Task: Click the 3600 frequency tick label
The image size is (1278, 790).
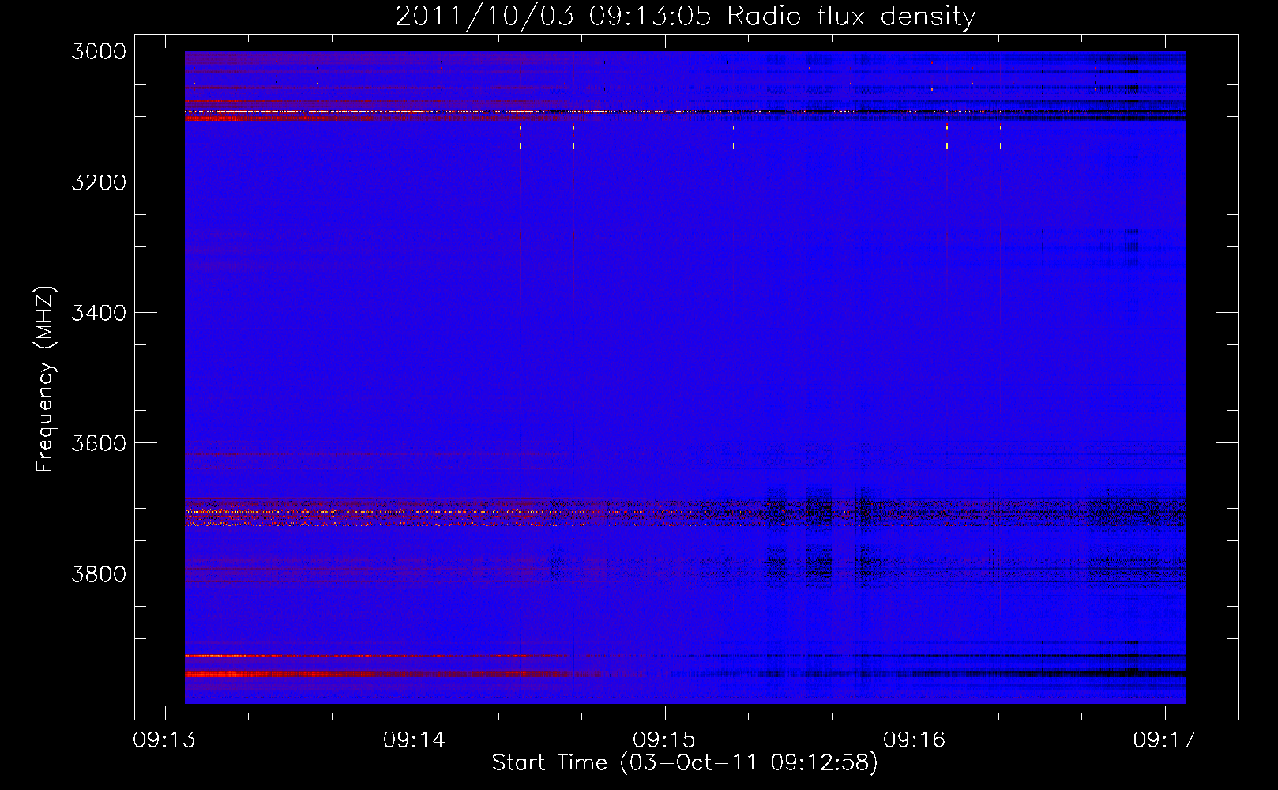Action: tap(99, 443)
